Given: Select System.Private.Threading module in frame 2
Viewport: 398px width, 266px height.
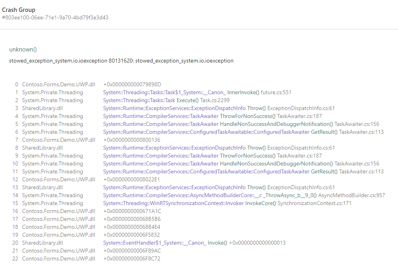Looking at the screenshot, I should (x=53, y=100).
